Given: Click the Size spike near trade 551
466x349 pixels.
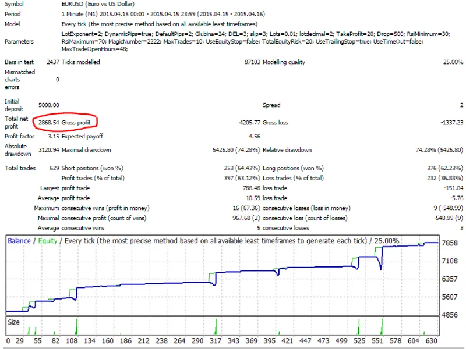Looking at the screenshot, I should [383, 327].
